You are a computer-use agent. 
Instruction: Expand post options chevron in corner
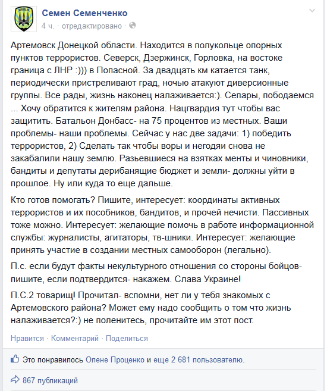[x=312, y=11]
